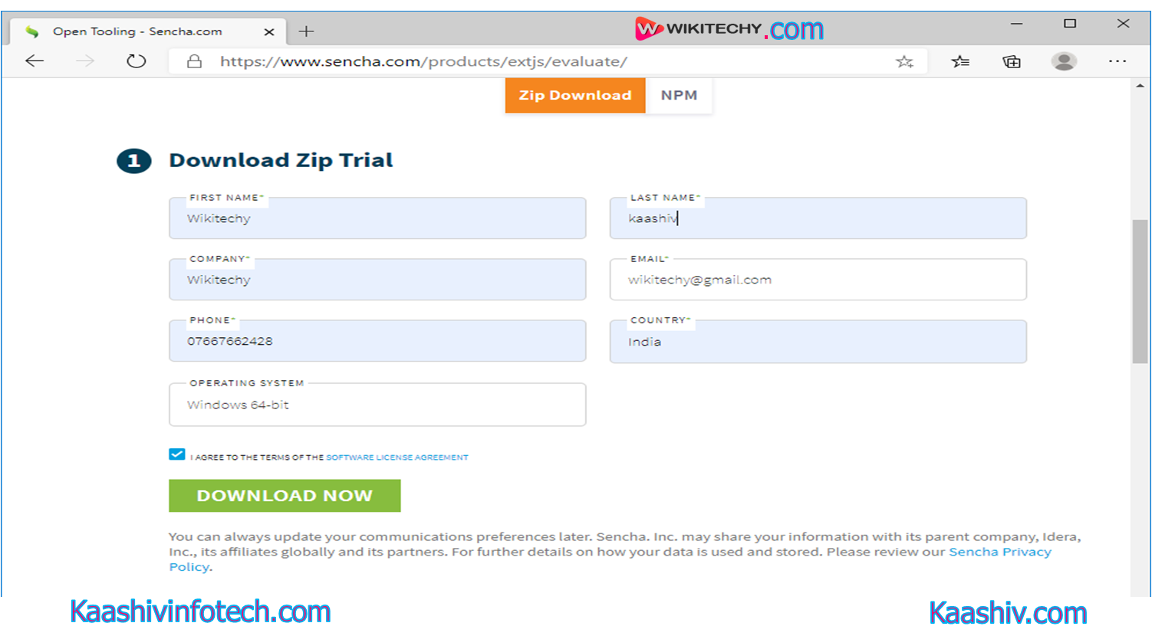Screen dimensions: 1152x636
Task: Switch to the NPM tab
Action: 679,96
